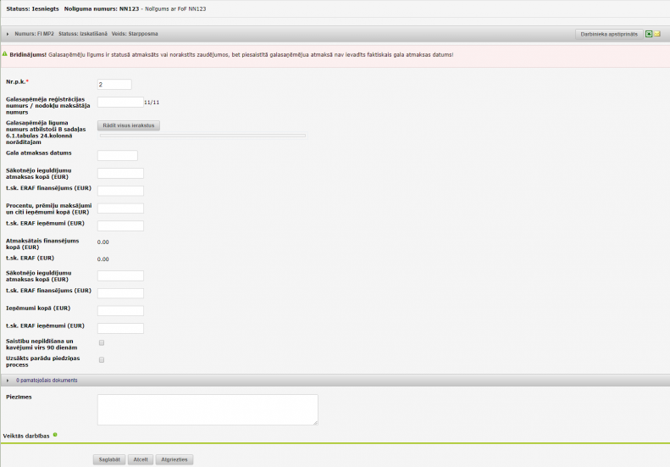Click the Gala atmaksas datums date field
670x467 pixels.
click(117, 155)
